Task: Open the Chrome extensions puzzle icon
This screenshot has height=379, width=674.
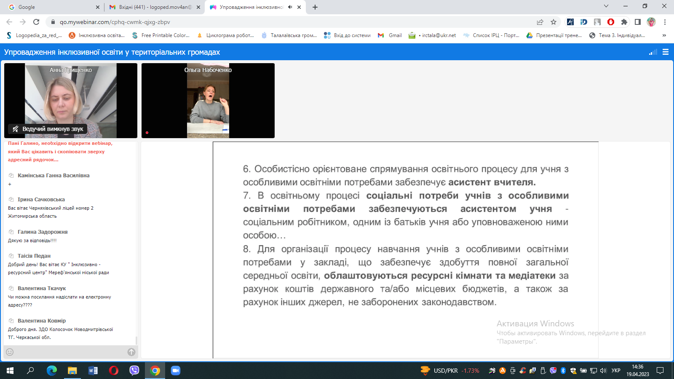Action: coord(624,22)
